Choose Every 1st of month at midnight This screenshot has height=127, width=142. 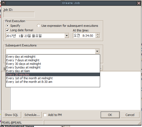pos(53,78)
